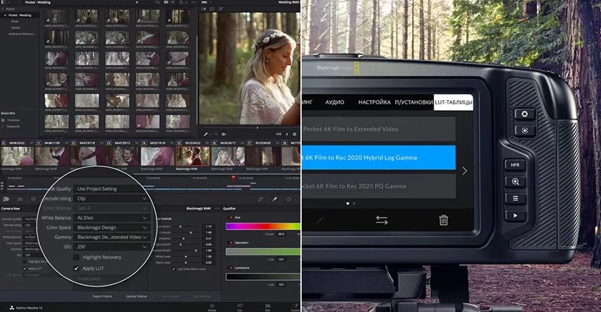
Task: Tap the trash icon to delete LUT
Action: [443, 219]
